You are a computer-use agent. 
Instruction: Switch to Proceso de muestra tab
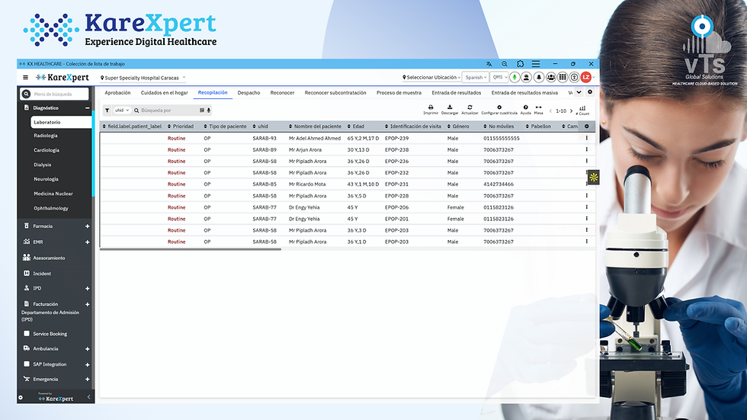click(x=399, y=92)
